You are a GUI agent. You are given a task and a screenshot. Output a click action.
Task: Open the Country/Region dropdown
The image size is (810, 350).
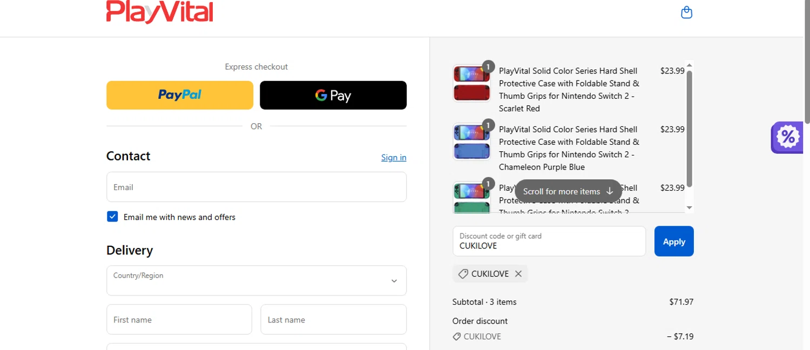(x=256, y=280)
